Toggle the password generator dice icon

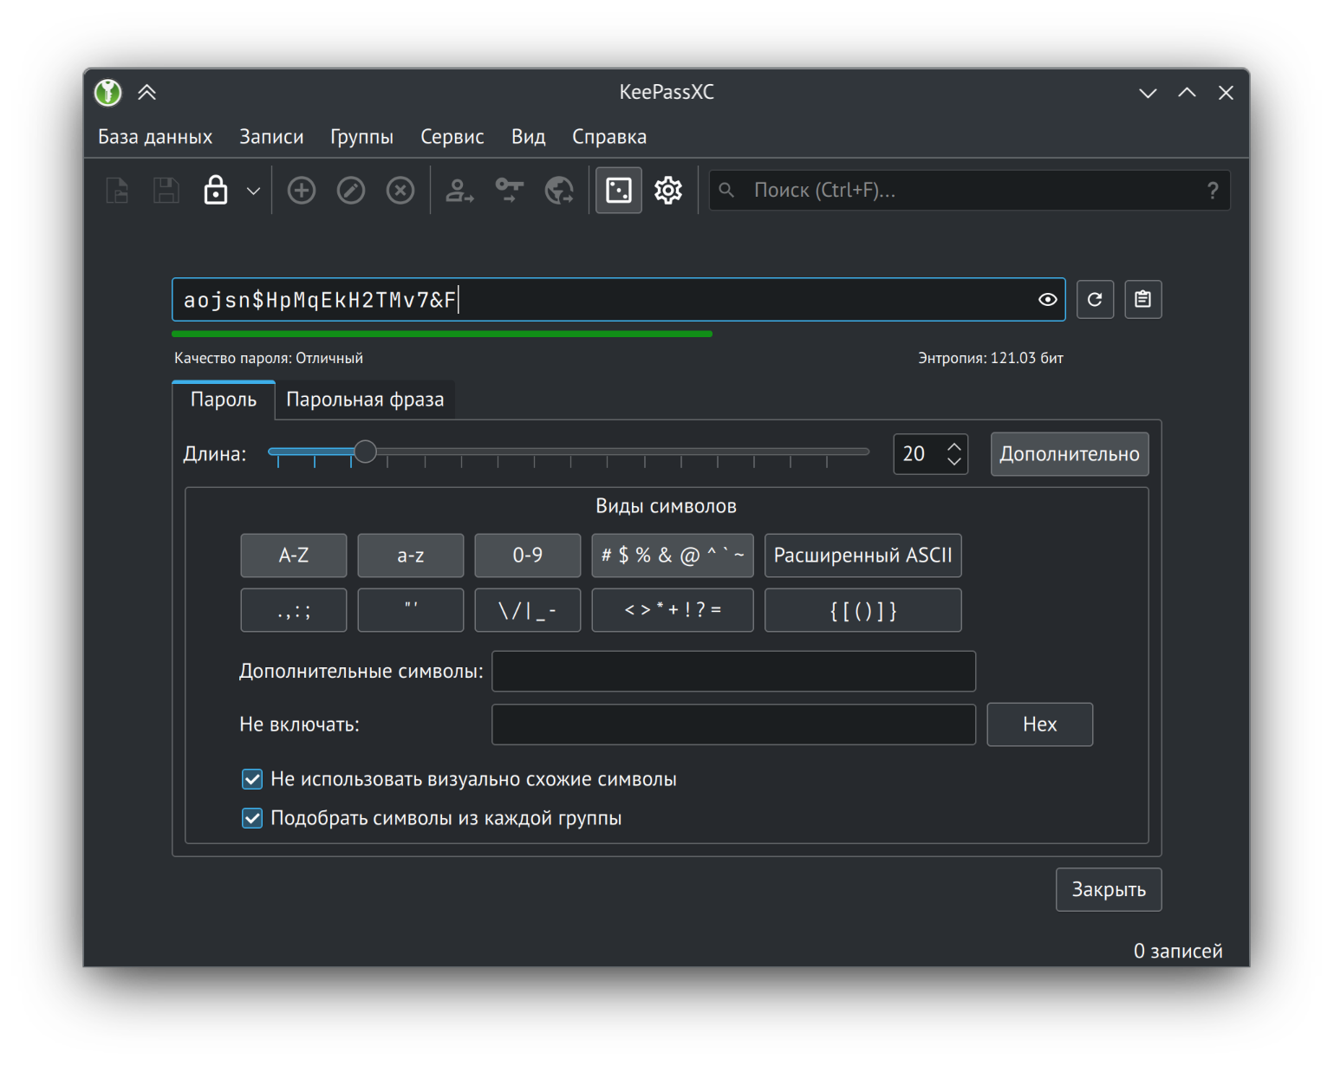point(619,190)
